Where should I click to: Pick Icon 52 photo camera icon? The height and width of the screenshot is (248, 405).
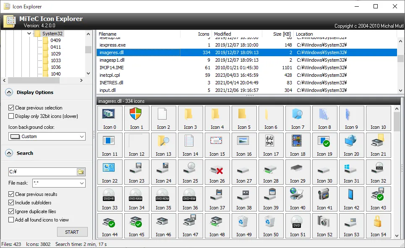(325, 225)
